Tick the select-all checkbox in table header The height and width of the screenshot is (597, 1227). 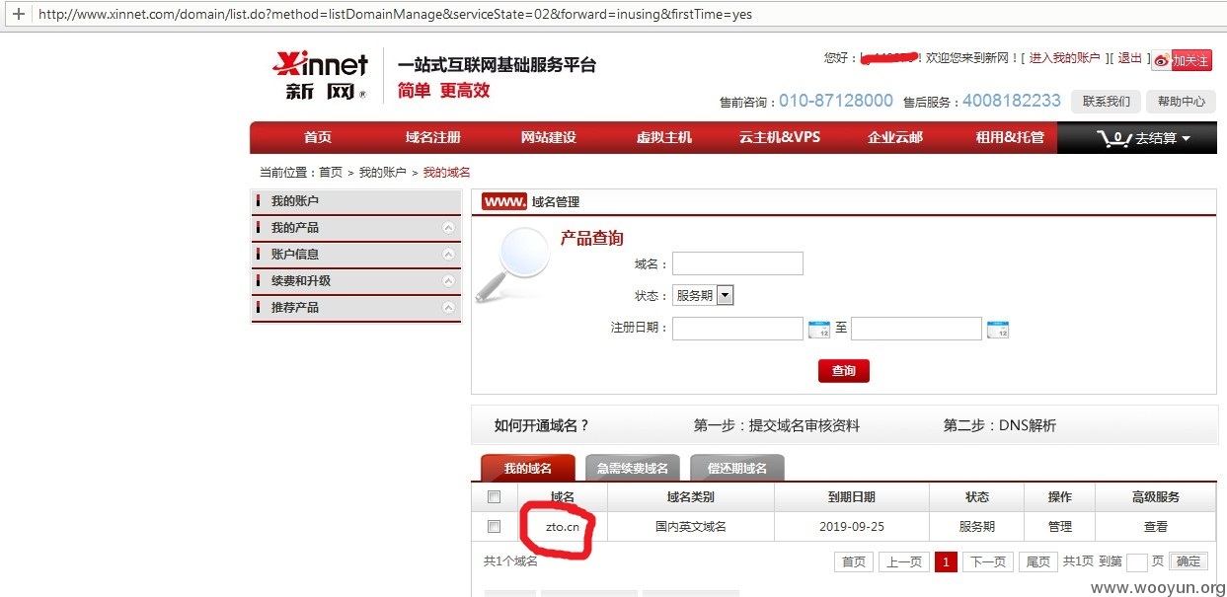[x=494, y=497]
